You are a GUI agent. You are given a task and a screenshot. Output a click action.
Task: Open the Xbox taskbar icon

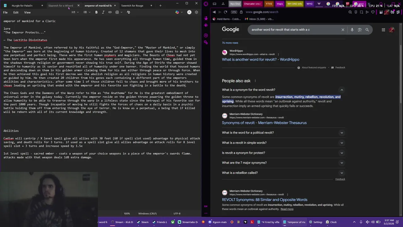tap(173, 222)
